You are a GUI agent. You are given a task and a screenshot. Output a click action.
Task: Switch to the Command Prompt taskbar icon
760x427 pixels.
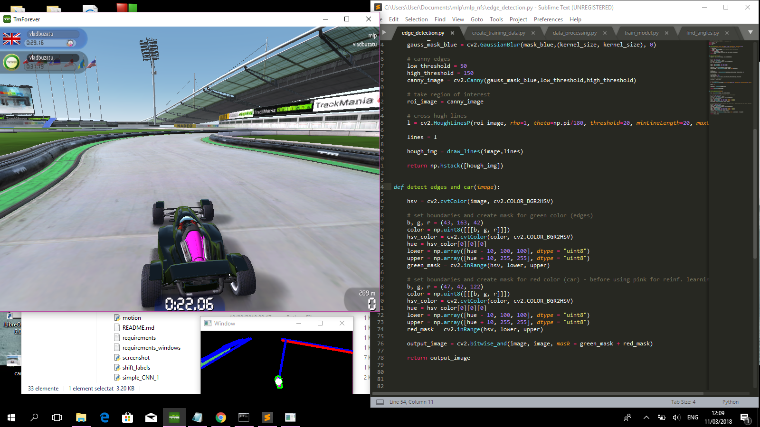[244, 418]
